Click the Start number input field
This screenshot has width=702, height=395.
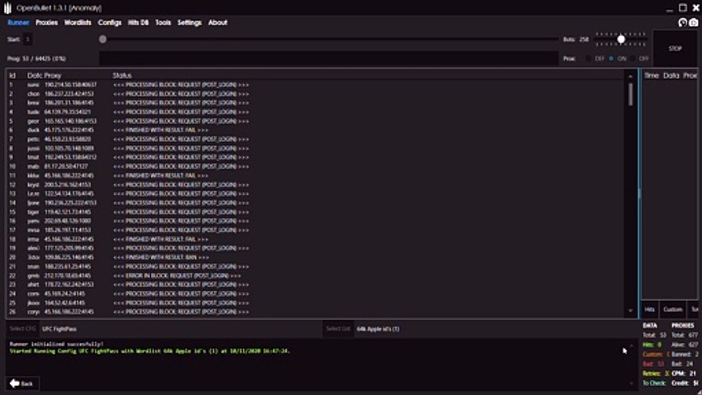(27, 39)
